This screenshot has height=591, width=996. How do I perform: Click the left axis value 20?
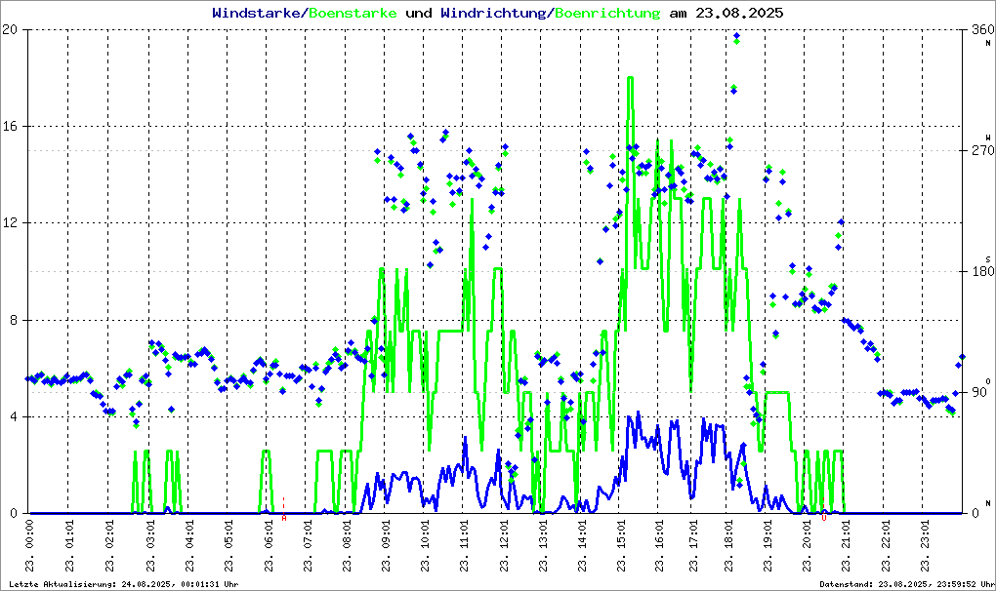(x=10, y=30)
